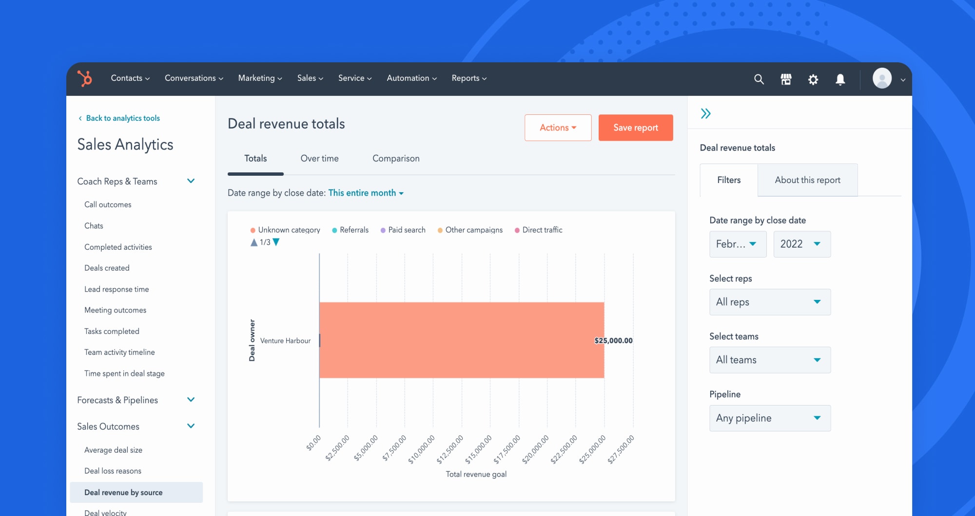Click the Unknown category orange color dot
This screenshot has height=516, width=975.
[x=253, y=229]
